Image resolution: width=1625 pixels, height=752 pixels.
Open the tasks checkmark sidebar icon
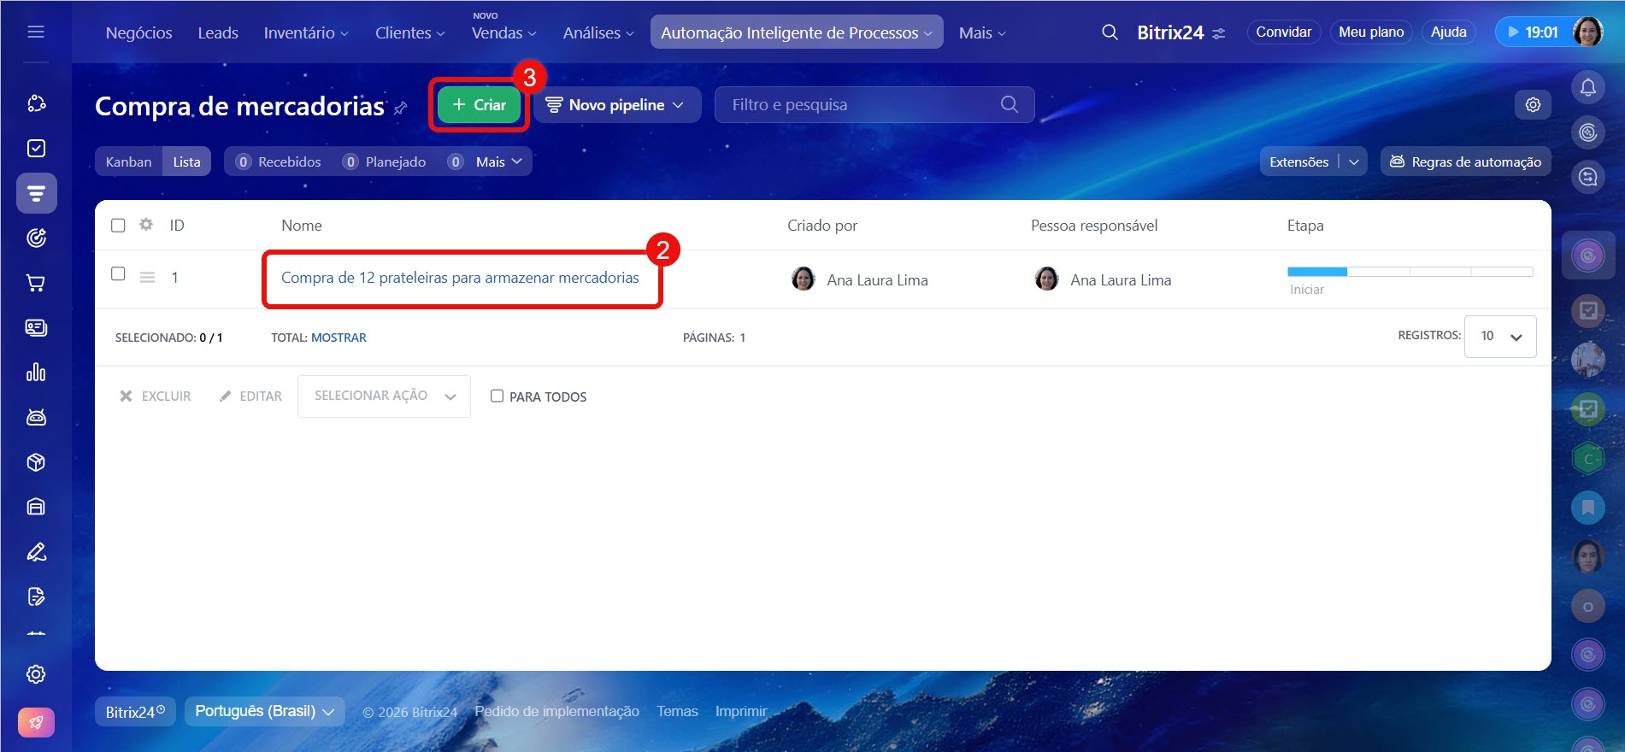pos(36,149)
